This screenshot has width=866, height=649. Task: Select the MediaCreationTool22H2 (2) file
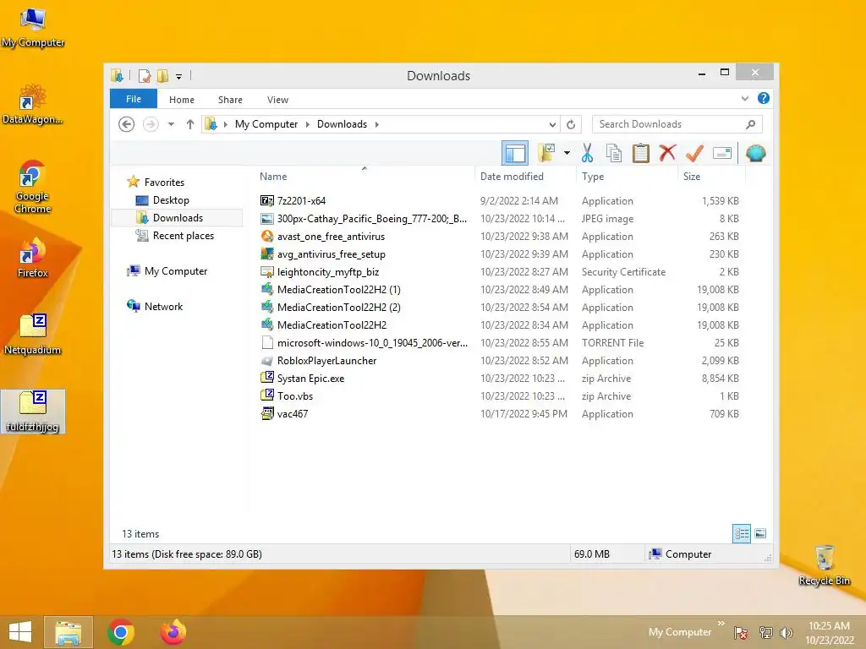(x=500, y=307)
